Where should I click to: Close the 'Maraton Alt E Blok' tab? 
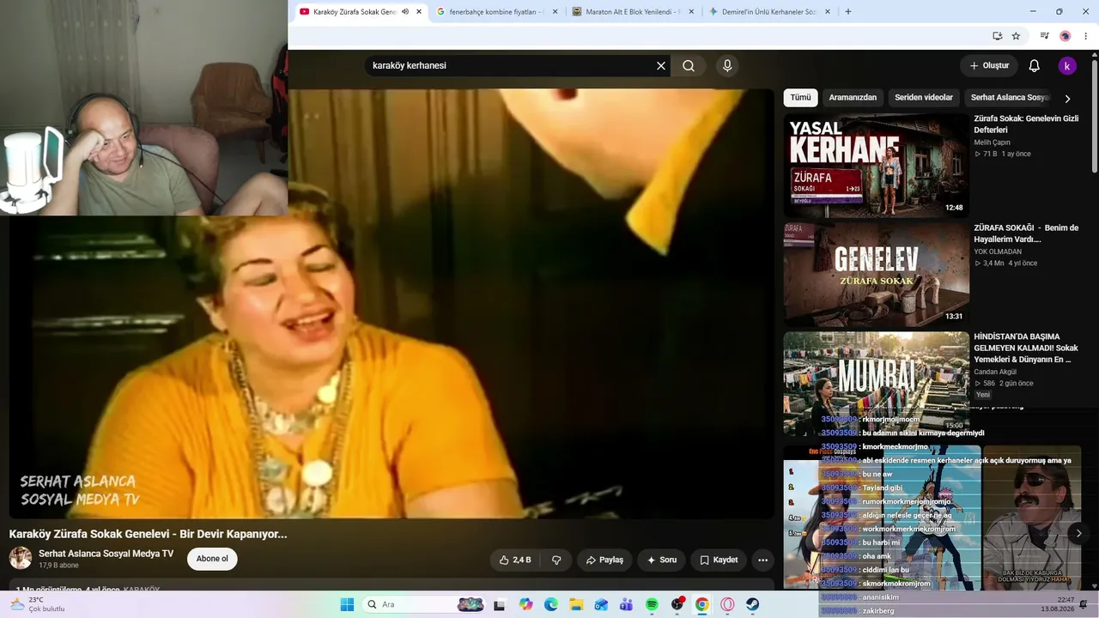[691, 12]
